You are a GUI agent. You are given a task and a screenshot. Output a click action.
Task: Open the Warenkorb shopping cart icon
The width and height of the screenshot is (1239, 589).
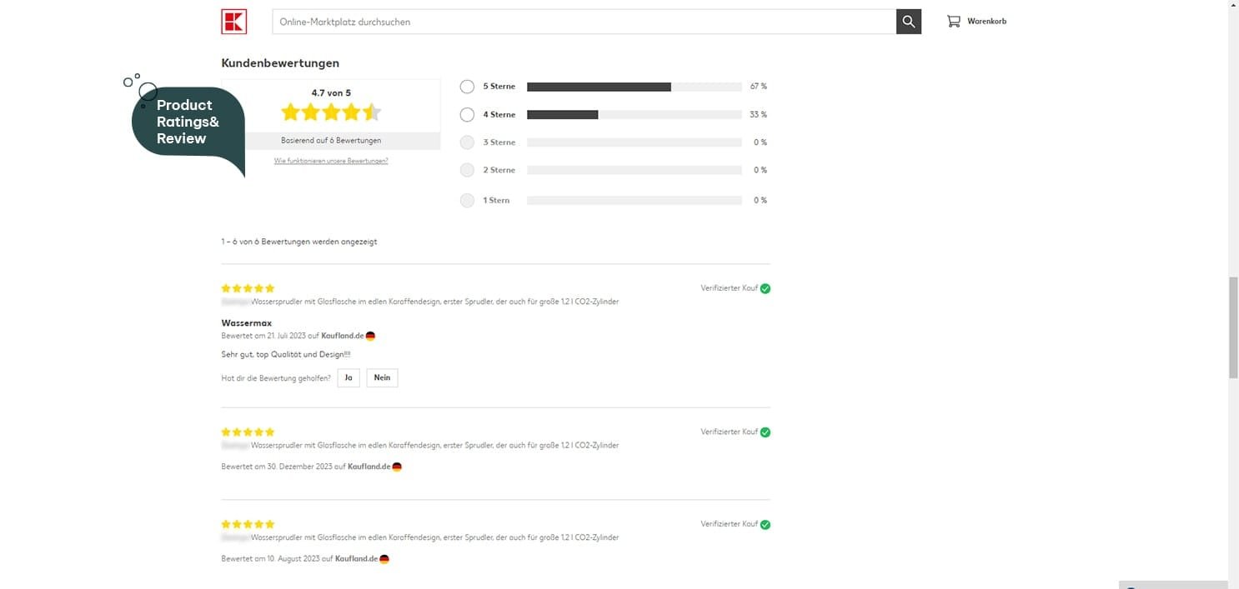pos(953,22)
